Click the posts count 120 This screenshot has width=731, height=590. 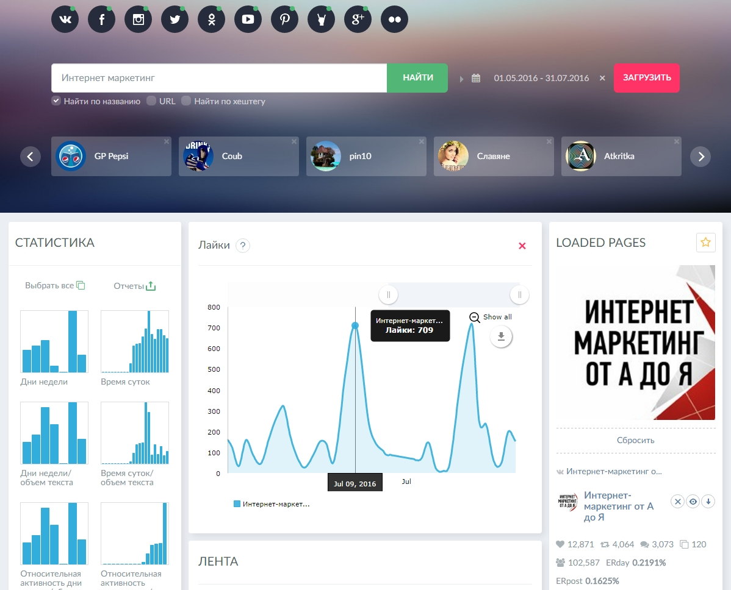693,544
